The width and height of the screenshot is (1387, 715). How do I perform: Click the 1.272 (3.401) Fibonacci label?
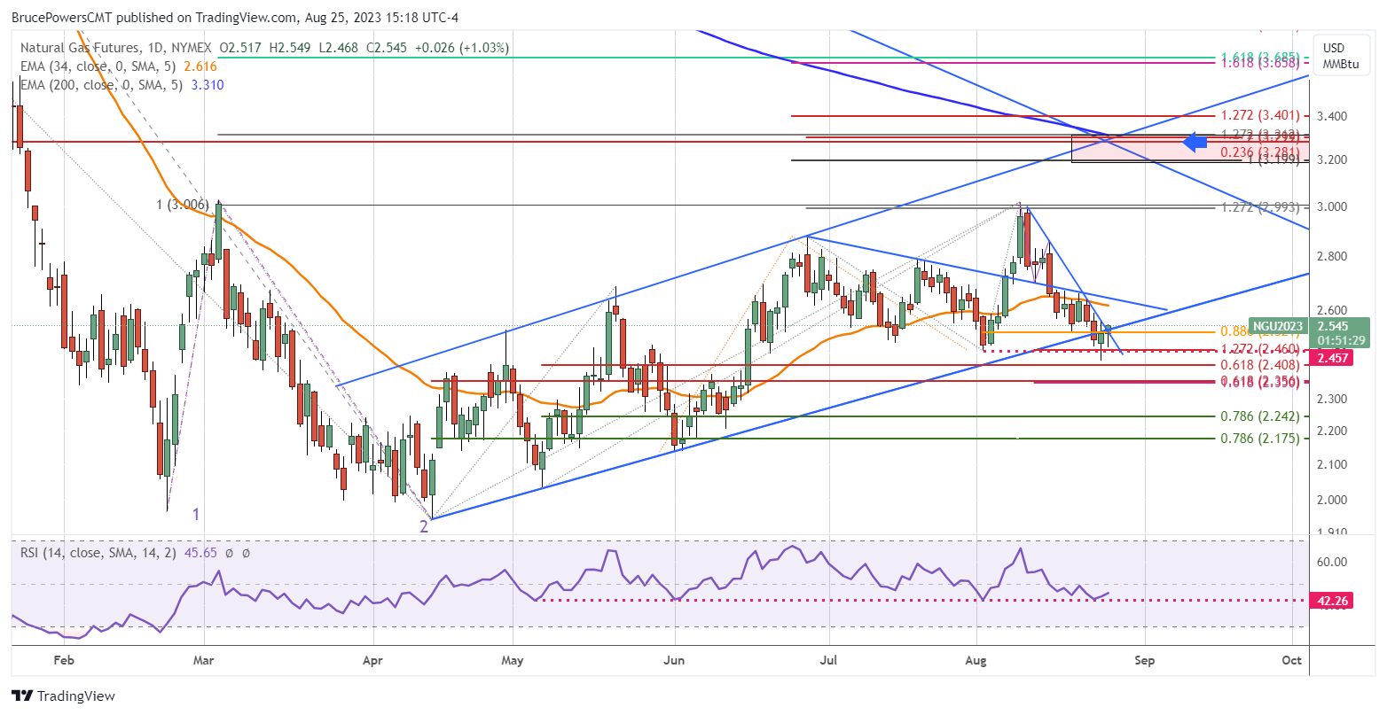click(1260, 115)
